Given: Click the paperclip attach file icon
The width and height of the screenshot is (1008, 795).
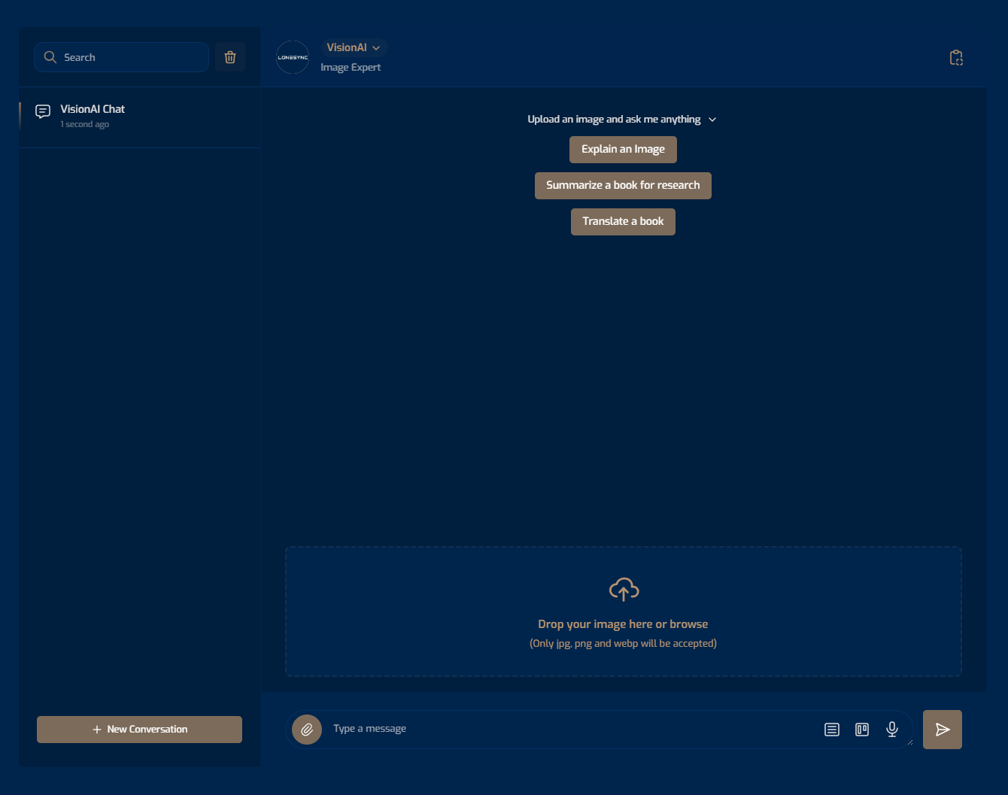Looking at the screenshot, I should coord(307,730).
